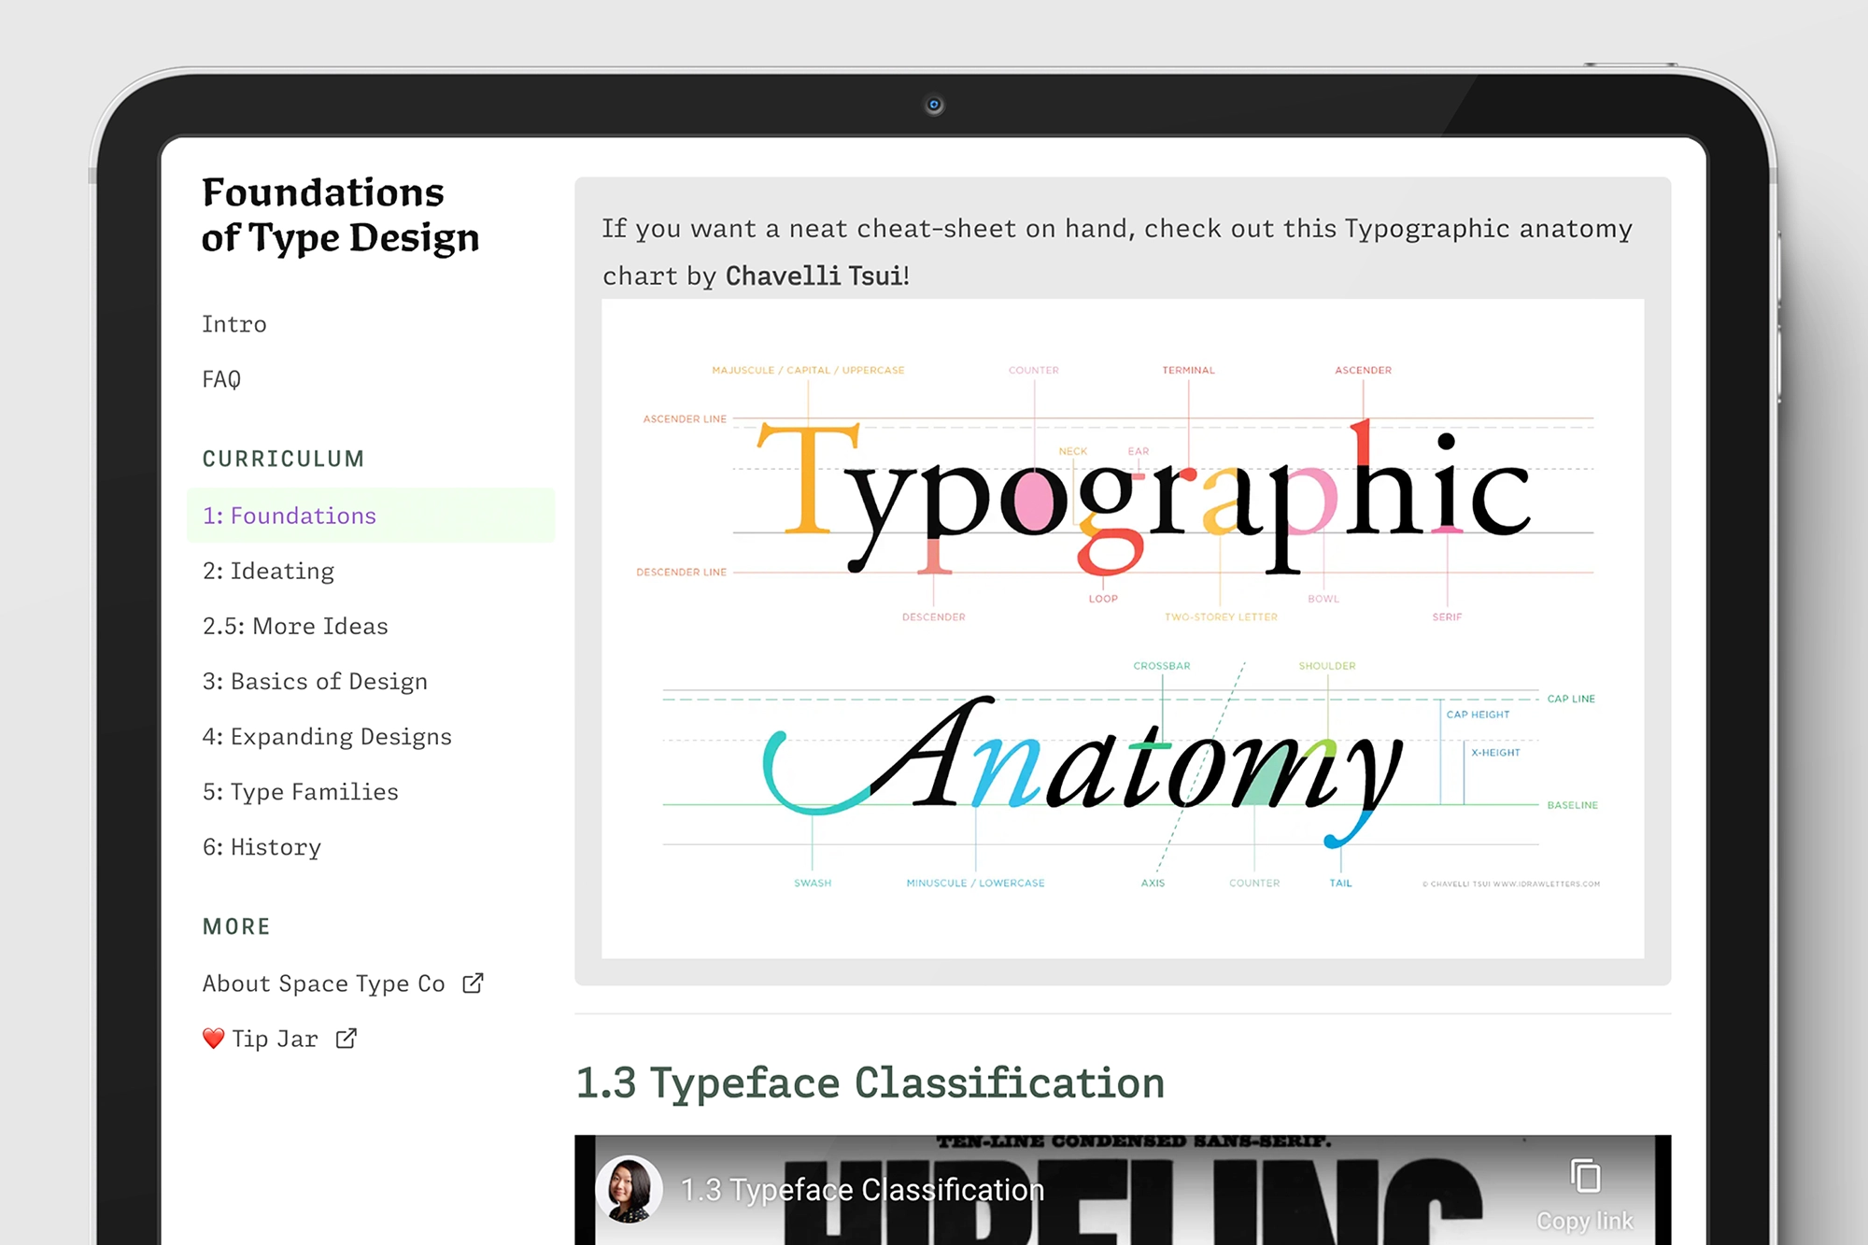Select the 1: Foundations curriculum item
This screenshot has width=1868, height=1245.
(371, 516)
